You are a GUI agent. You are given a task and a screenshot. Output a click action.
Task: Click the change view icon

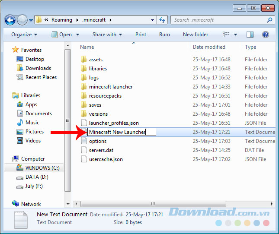pyautogui.click(x=226, y=35)
